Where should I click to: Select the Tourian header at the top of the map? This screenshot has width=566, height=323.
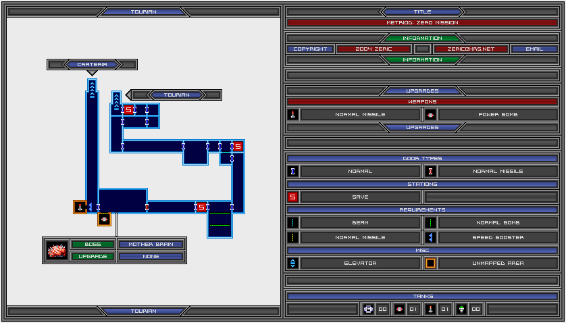[143, 11]
